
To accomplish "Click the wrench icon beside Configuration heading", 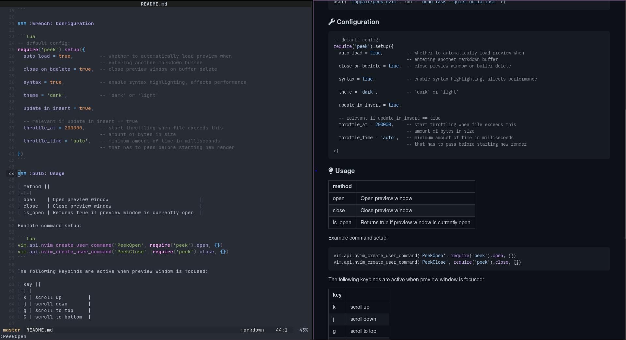I will point(332,22).
